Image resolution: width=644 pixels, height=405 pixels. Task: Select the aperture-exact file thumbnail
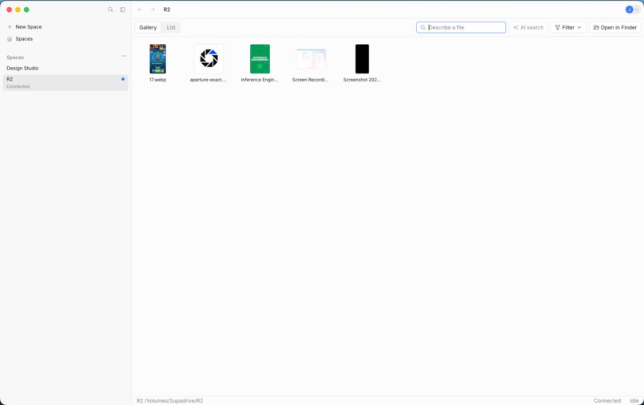pyautogui.click(x=209, y=59)
